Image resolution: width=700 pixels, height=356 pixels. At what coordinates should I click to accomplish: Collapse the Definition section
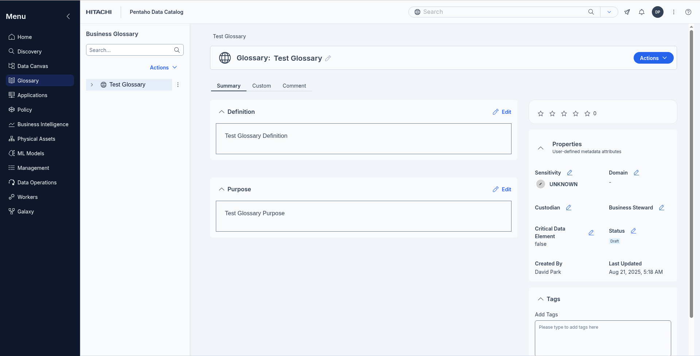[x=221, y=112]
